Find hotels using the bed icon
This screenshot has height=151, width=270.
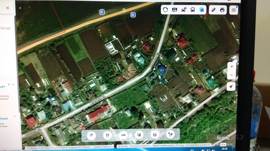[123, 135]
